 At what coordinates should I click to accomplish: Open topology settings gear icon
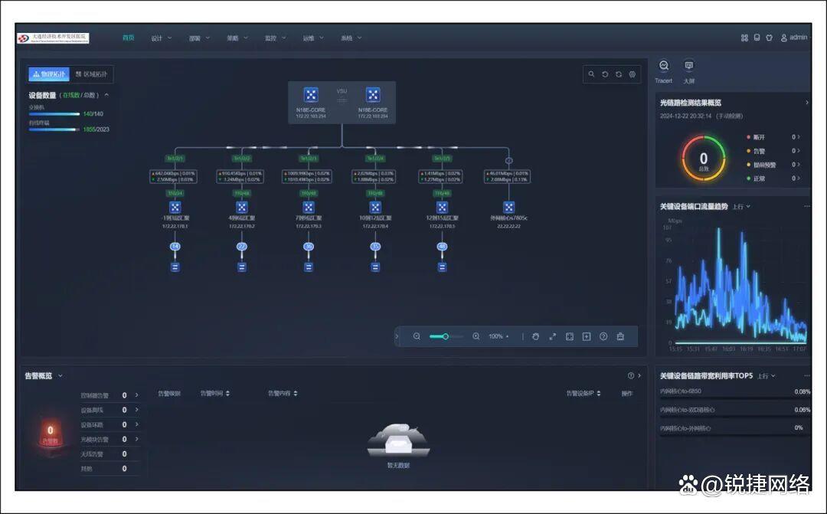point(633,74)
